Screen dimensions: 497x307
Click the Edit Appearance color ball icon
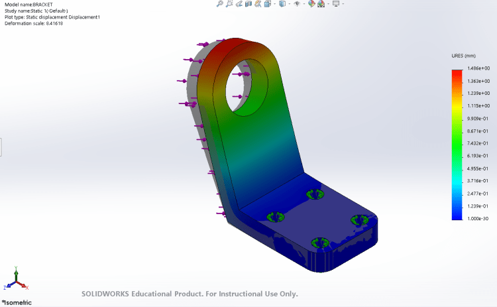tap(310, 4)
